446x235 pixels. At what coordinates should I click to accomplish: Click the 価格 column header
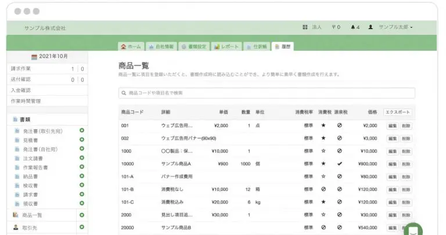372,112
